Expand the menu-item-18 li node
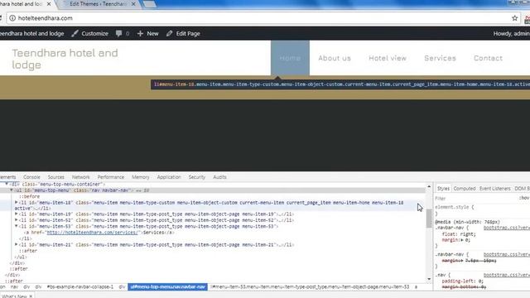Screen dimensions: 530x298 [x=17, y=202]
